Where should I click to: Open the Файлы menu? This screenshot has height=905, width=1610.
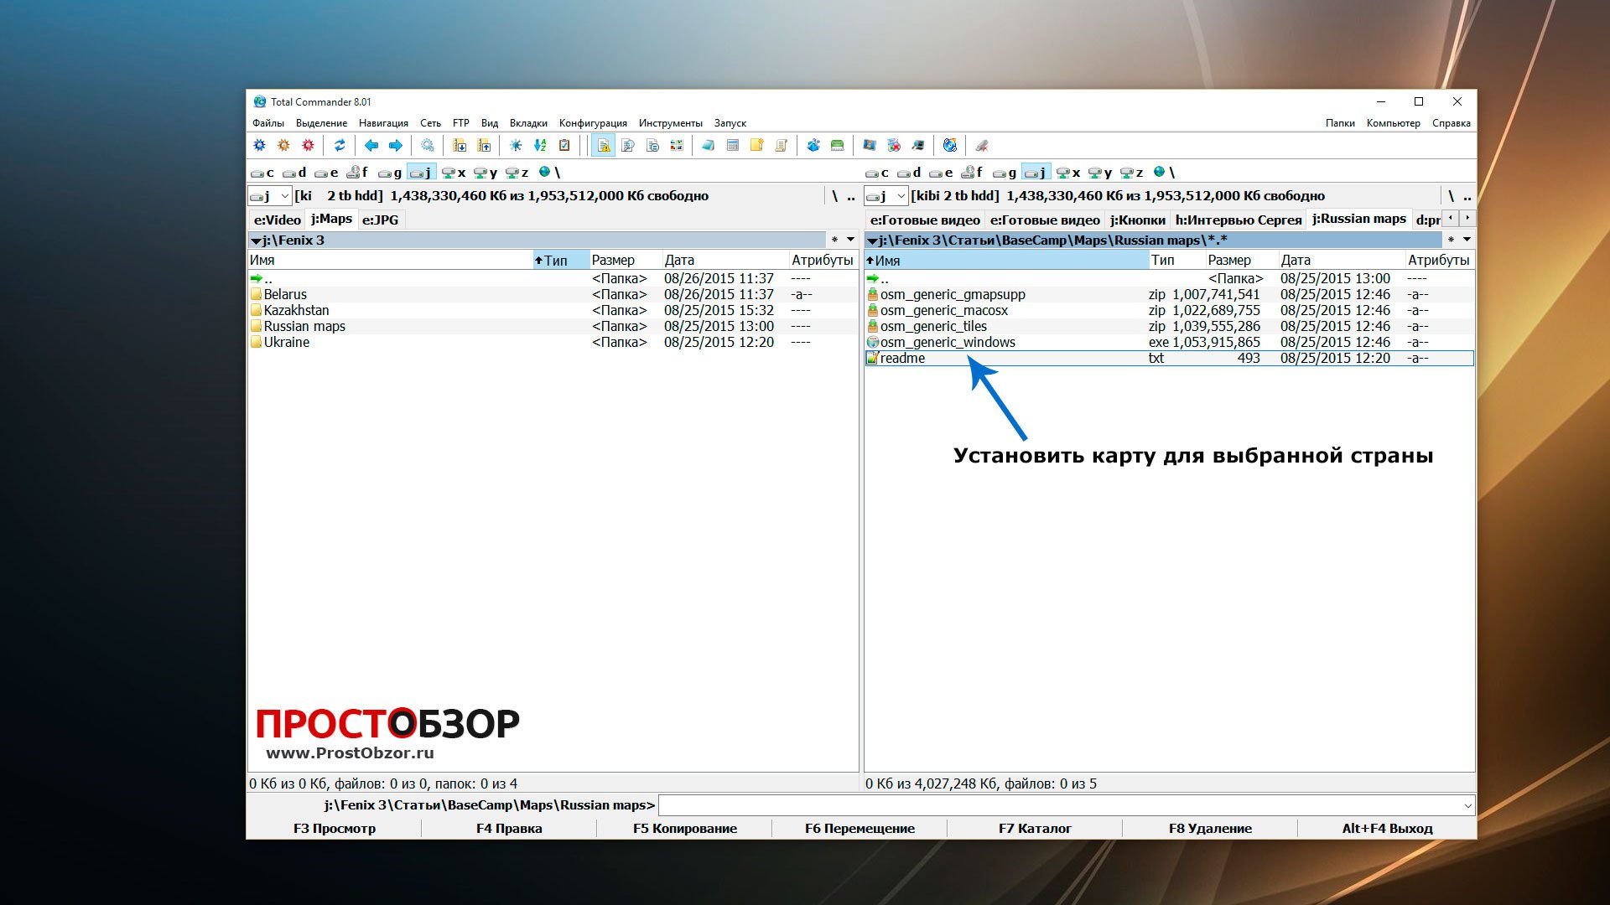pyautogui.click(x=268, y=123)
